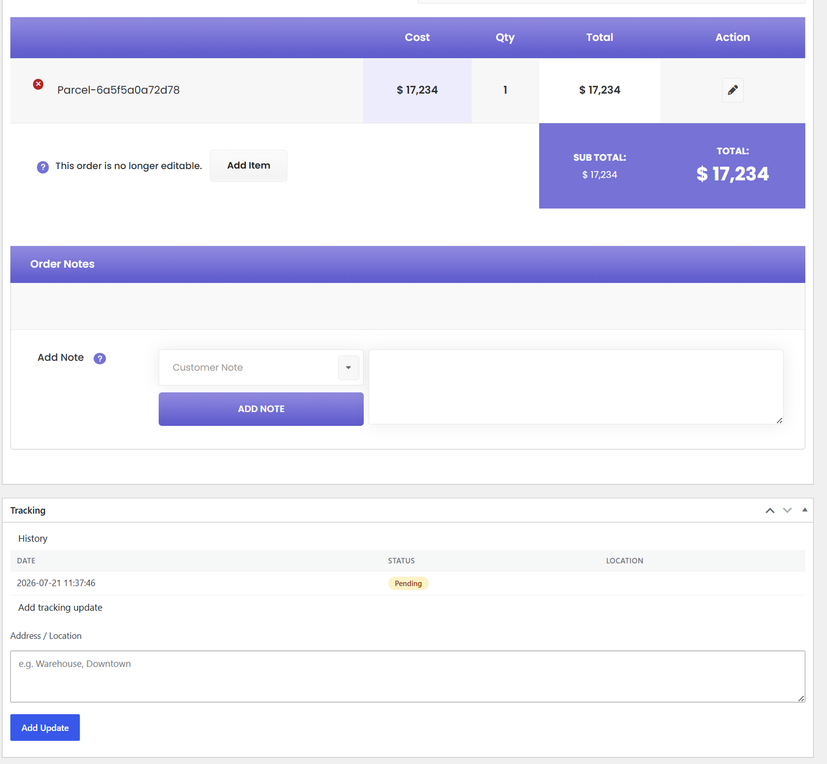Image resolution: width=827 pixels, height=764 pixels.
Task: Click the STATUS column header in History
Action: click(401, 561)
